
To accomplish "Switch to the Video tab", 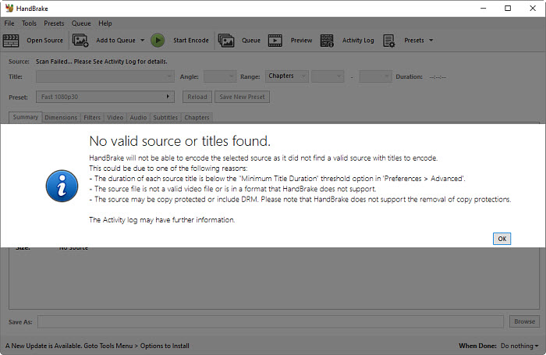I will [115, 117].
